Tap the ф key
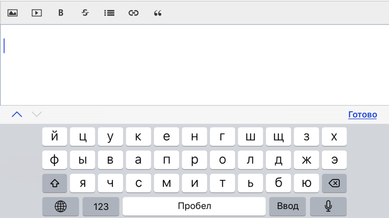Screen dimensions: 389x218 pos(54,160)
